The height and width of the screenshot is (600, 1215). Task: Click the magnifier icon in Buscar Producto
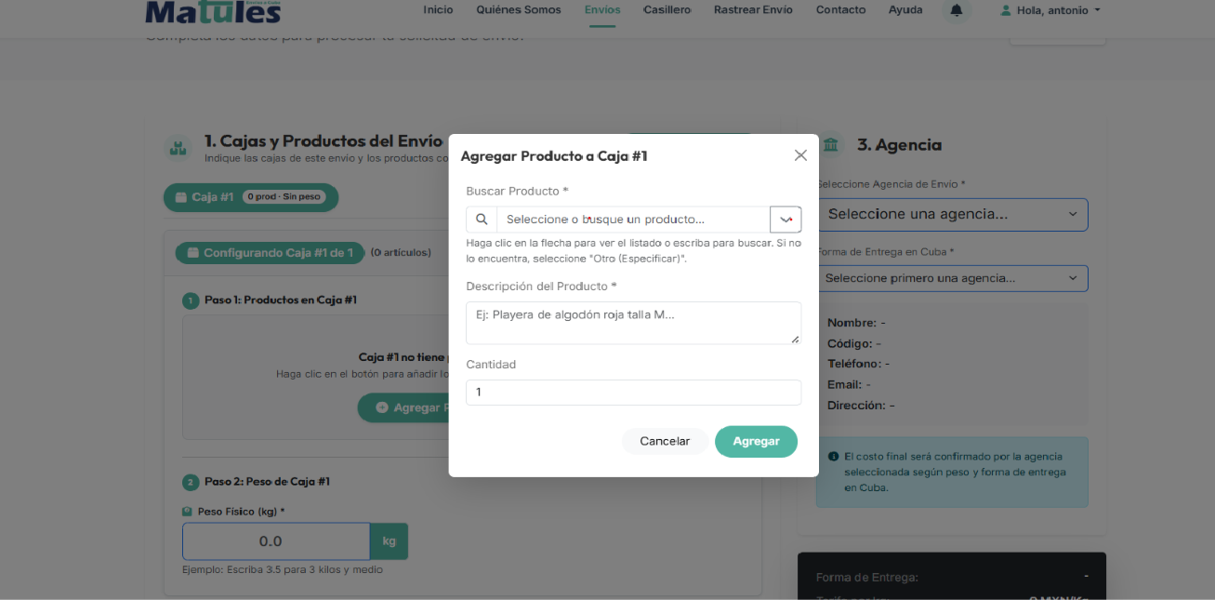pos(482,220)
